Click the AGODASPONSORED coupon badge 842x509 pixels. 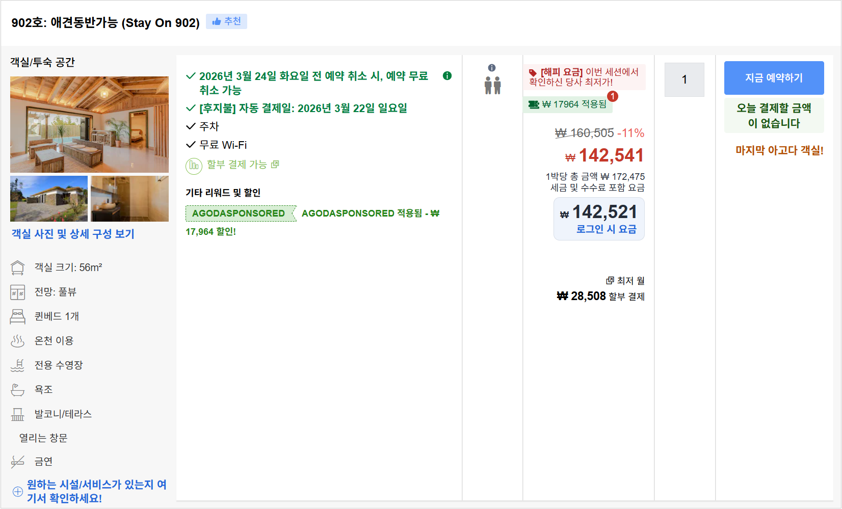[239, 213]
